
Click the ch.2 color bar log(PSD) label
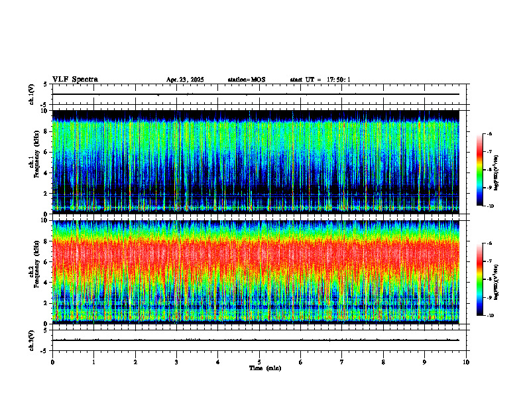point(497,283)
